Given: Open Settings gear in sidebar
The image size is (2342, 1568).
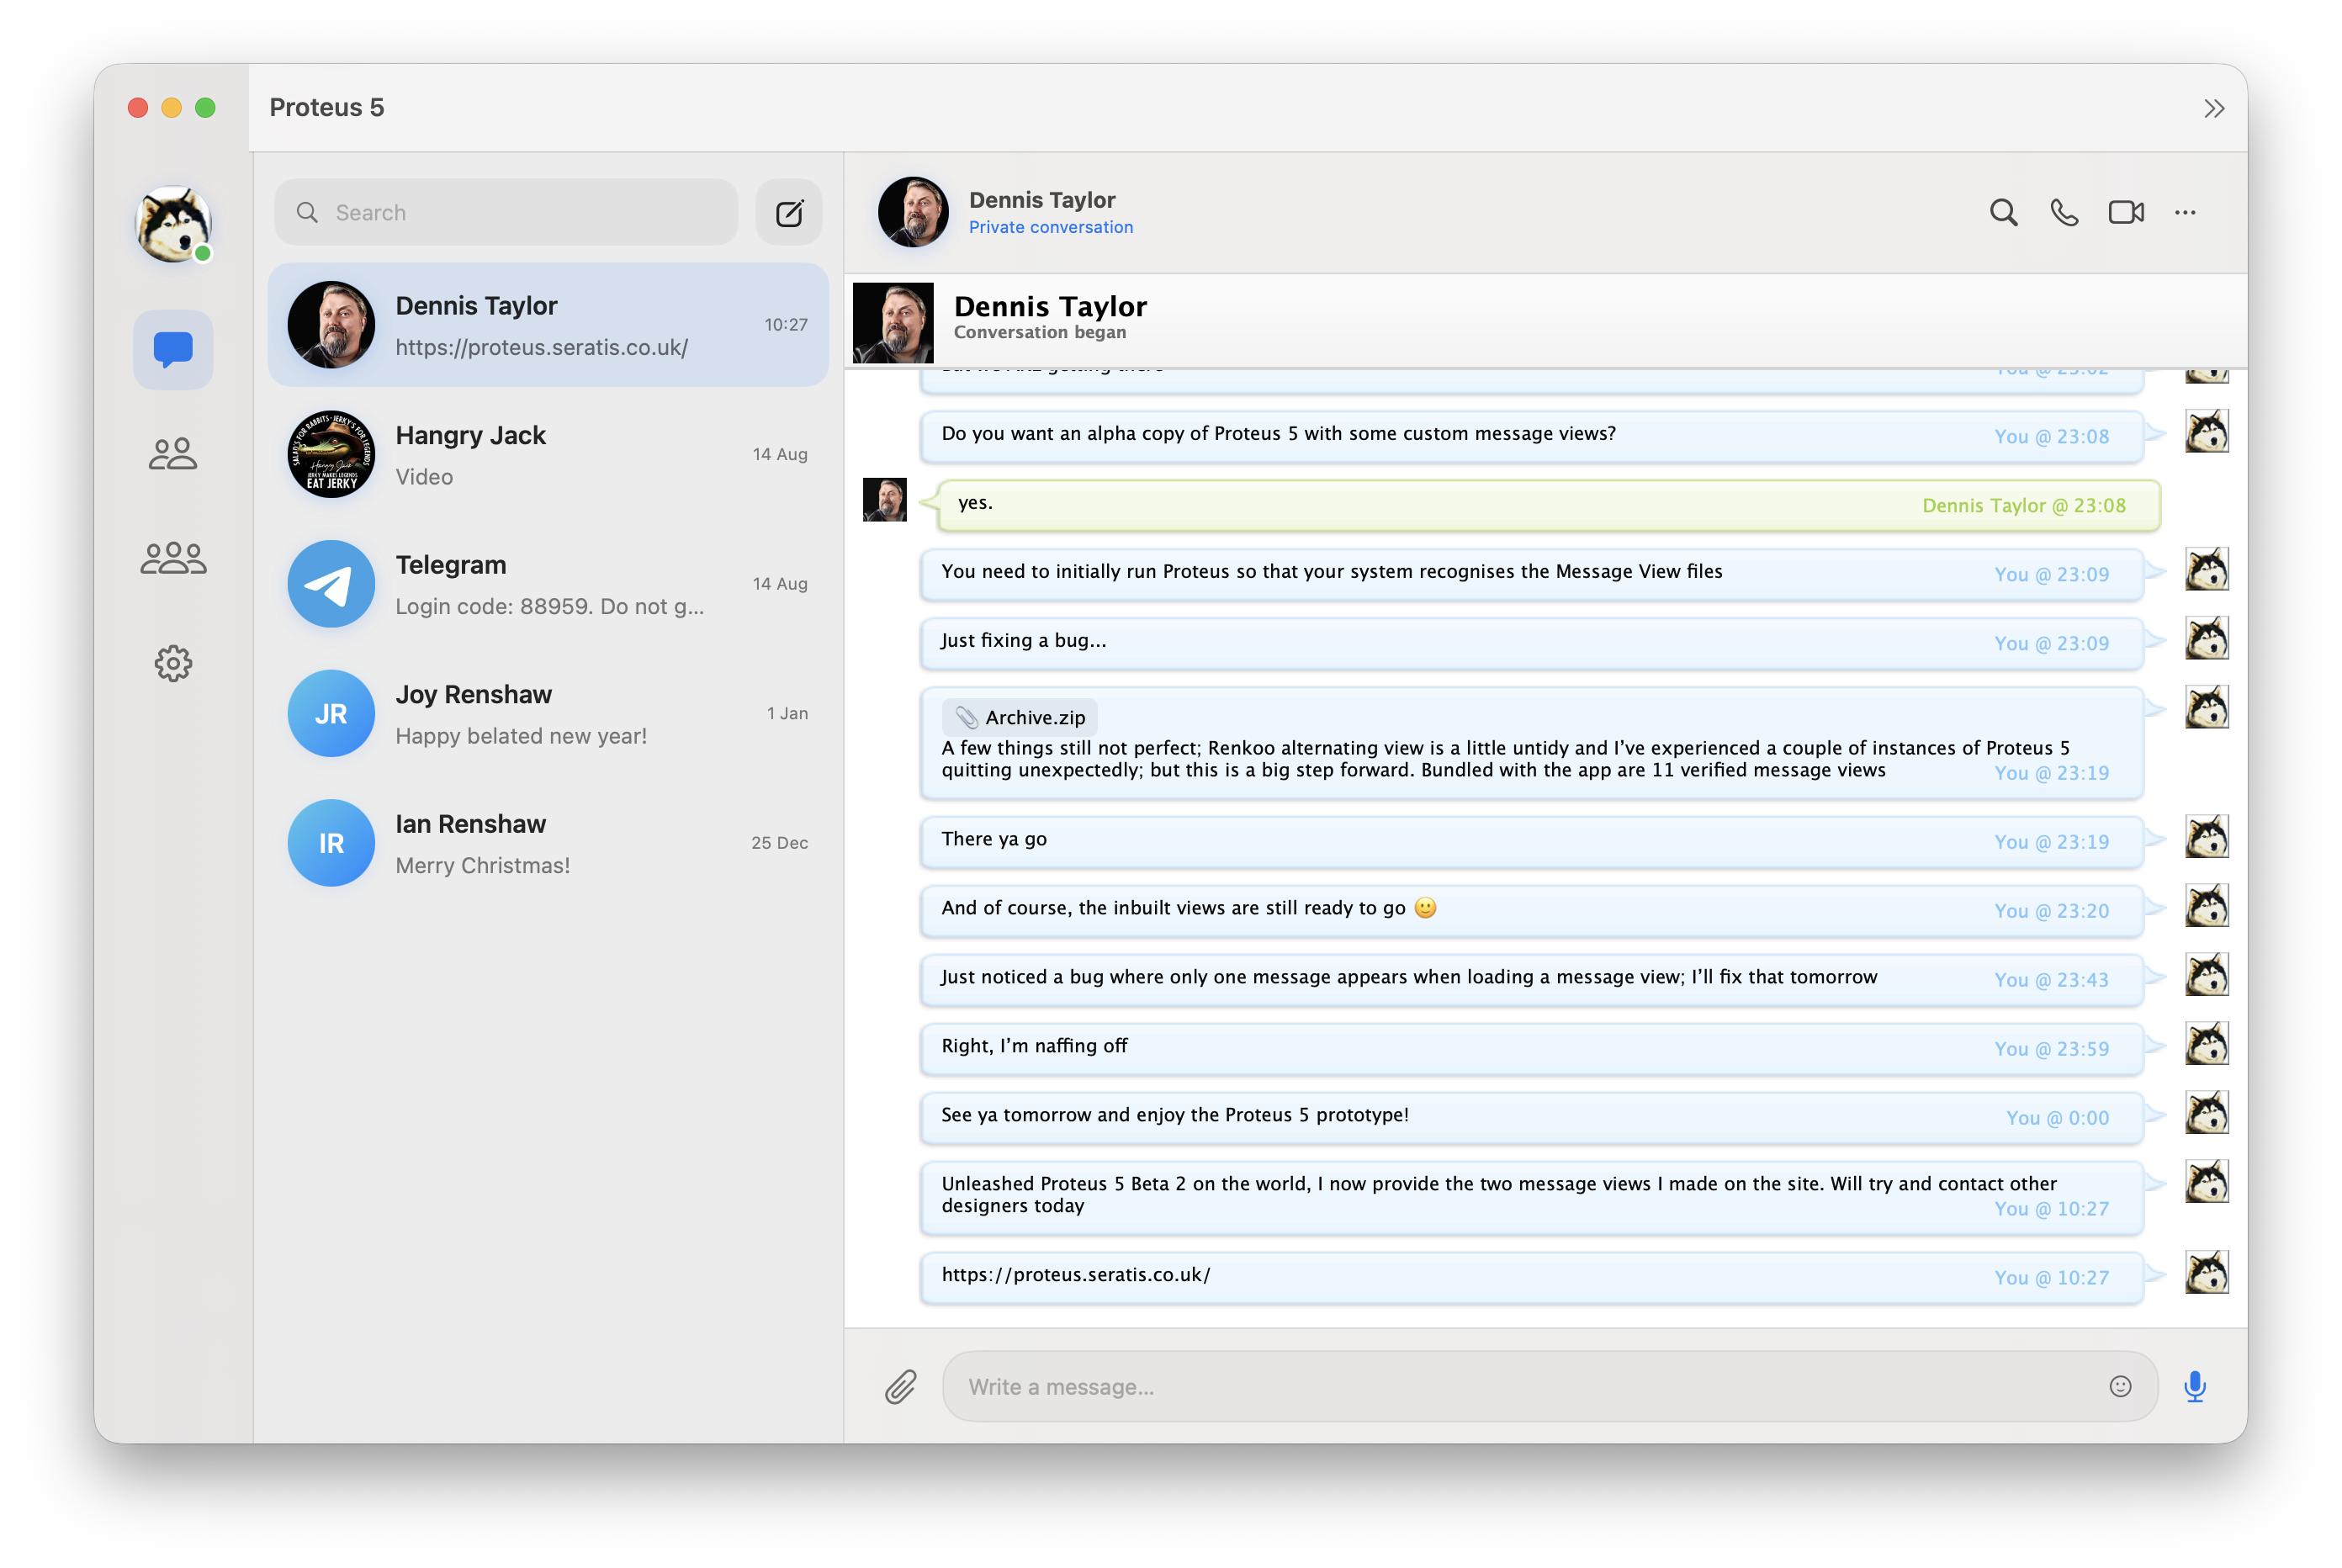Looking at the screenshot, I should pyautogui.click(x=173, y=663).
